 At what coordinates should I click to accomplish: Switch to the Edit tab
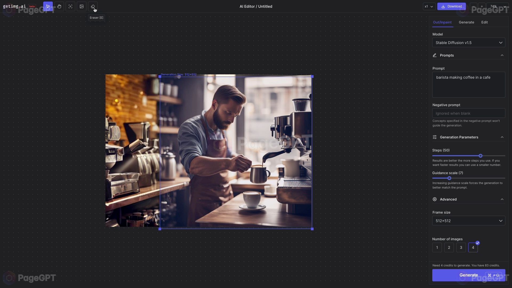pos(484,22)
